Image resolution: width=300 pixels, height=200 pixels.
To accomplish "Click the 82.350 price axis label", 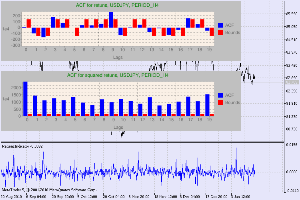I will point(292,91).
